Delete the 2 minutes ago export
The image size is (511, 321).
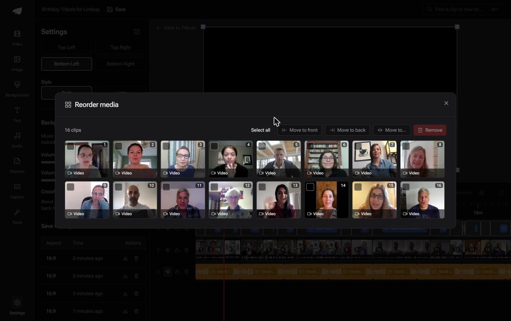coord(136,258)
